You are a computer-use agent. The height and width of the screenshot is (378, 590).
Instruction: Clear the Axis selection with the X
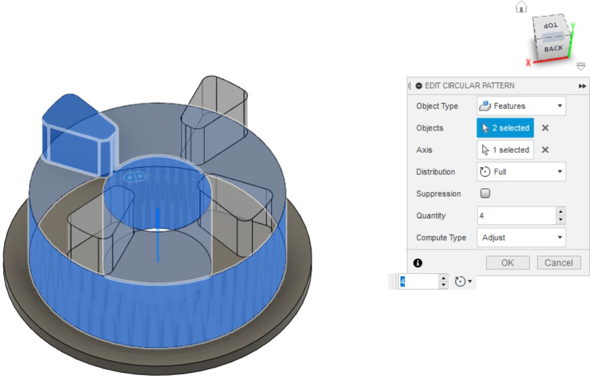[545, 150]
